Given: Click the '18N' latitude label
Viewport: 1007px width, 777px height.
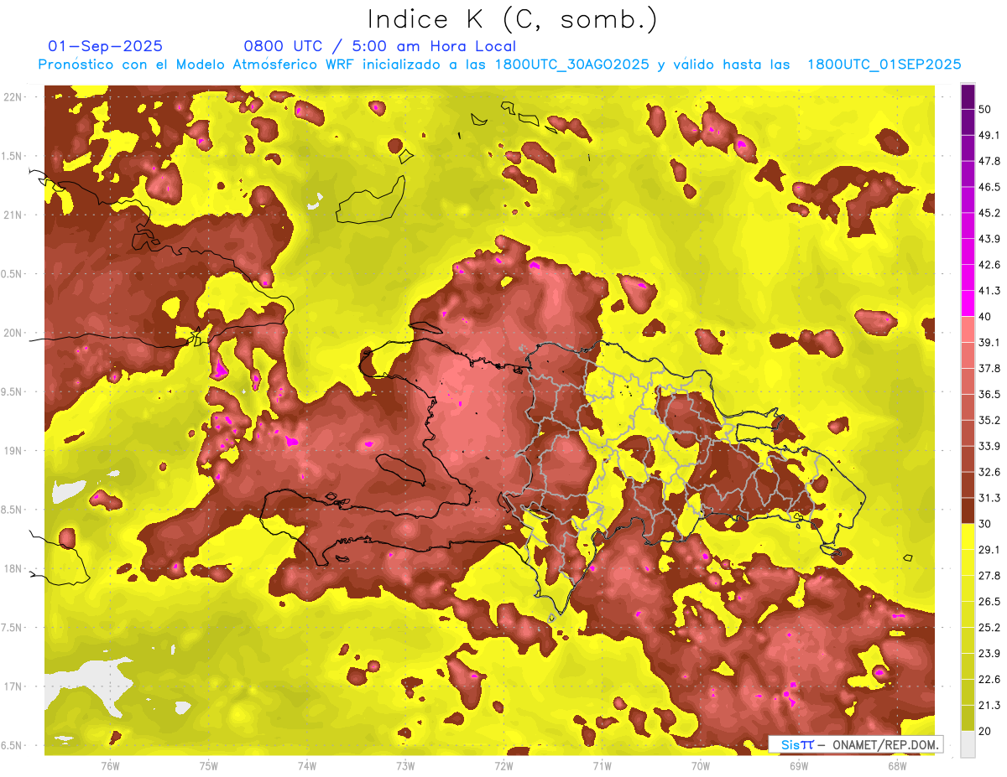Looking at the screenshot, I should (x=12, y=568).
